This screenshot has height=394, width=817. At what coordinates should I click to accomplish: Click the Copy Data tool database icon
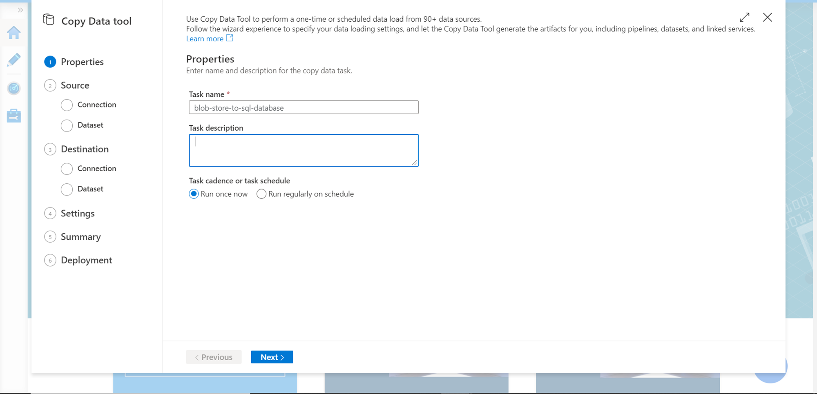tap(48, 20)
